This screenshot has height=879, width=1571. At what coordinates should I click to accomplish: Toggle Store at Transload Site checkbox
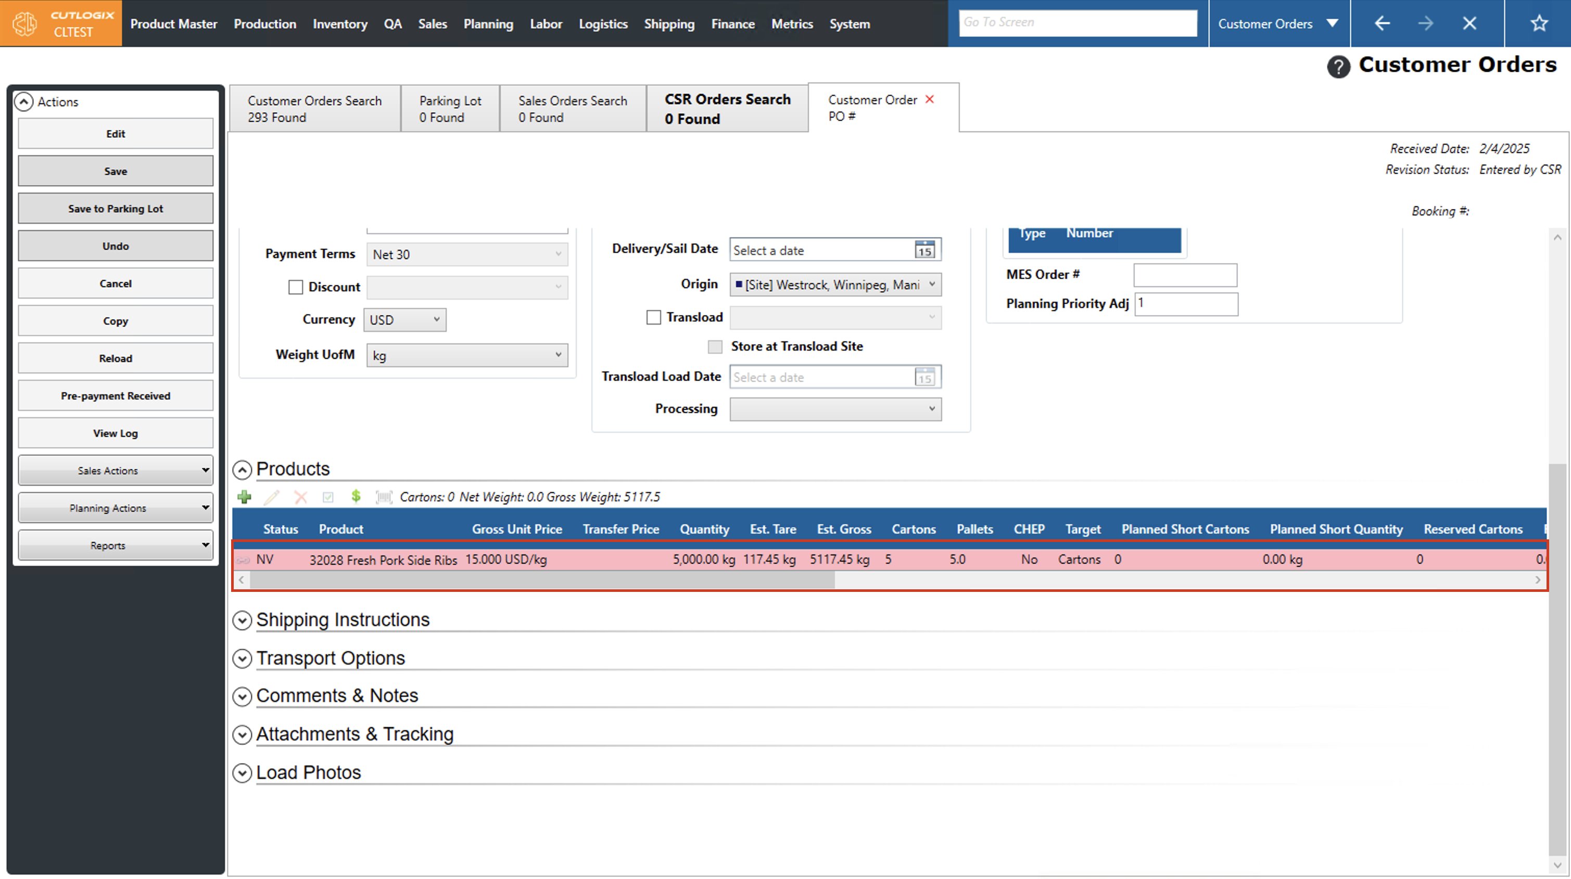[715, 347]
